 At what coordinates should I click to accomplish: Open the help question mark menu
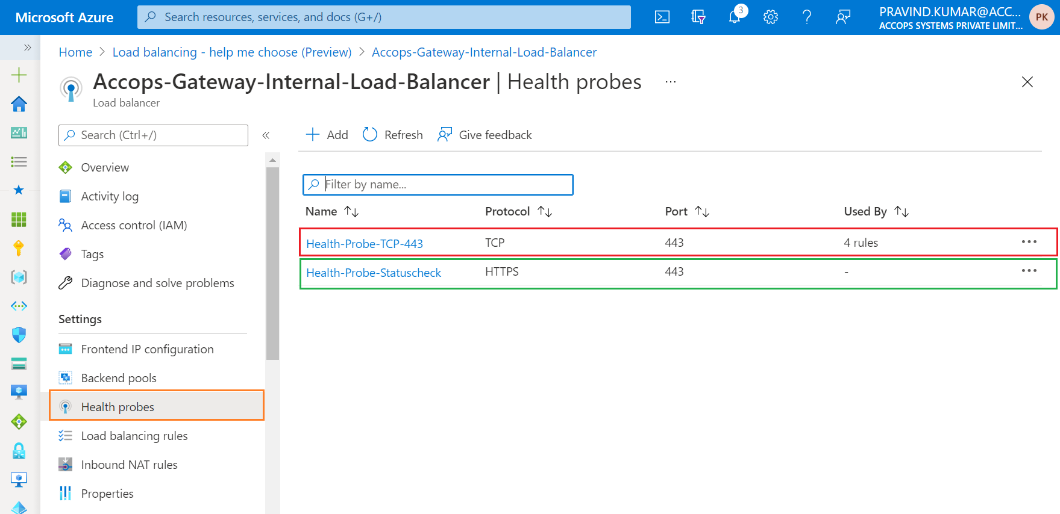pos(807,17)
